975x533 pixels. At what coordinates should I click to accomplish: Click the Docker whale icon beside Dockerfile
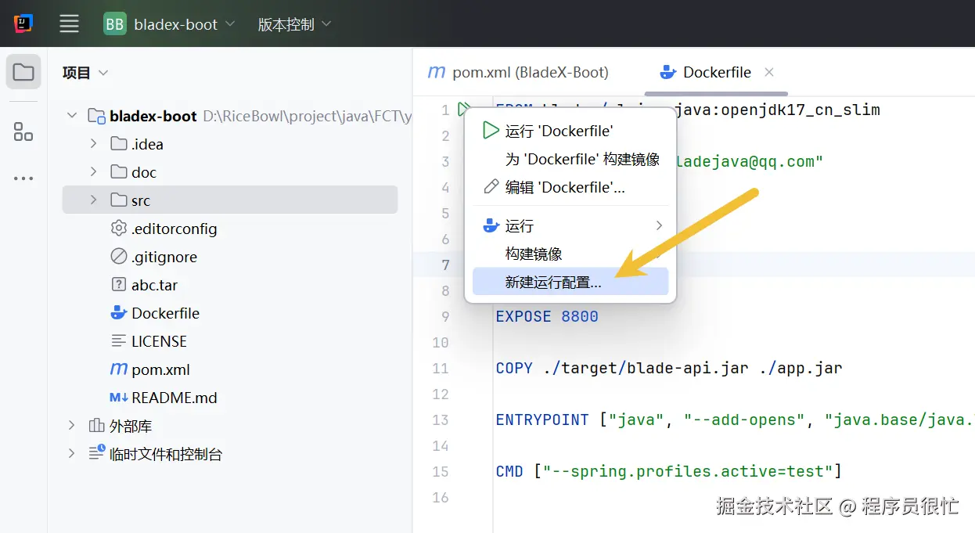[x=119, y=313]
